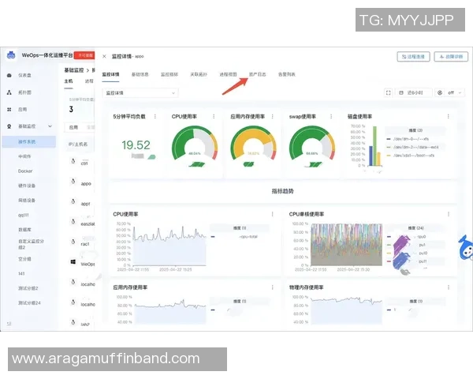This screenshot has height=379, width=473.
Task: Click the blue assistant mascot icon
Action: (466, 248)
